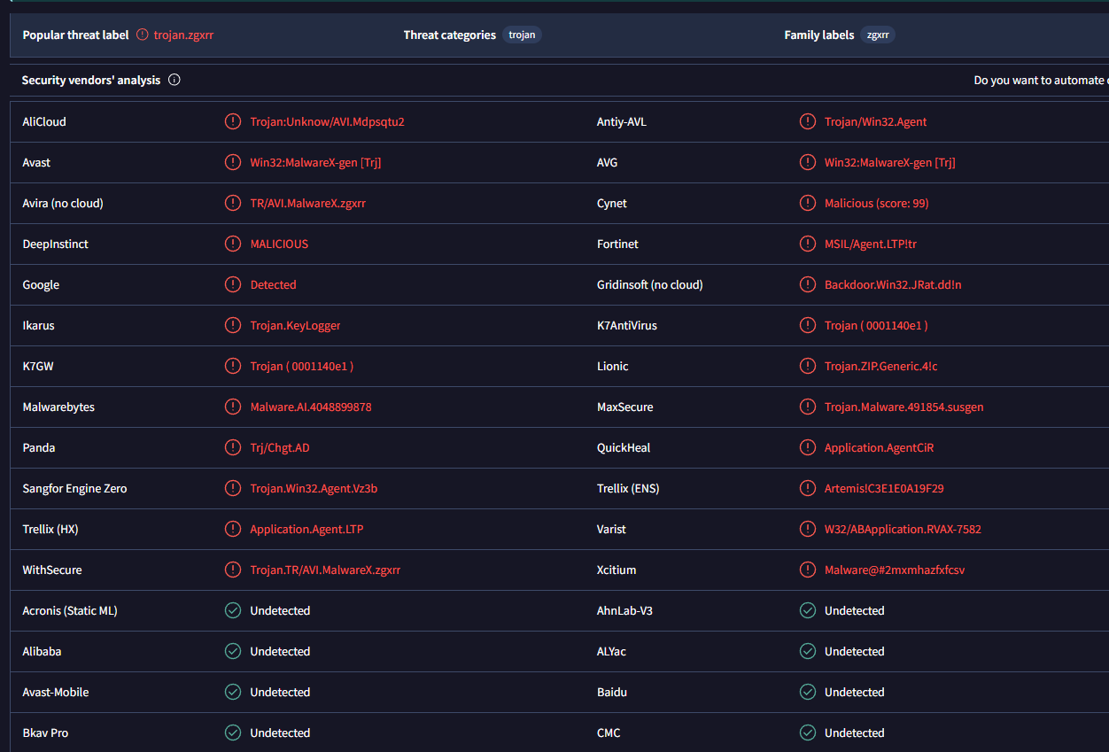The image size is (1109, 752).
Task: Click the Gridinsoft (no cloud) vendor name
Action: 649,285
